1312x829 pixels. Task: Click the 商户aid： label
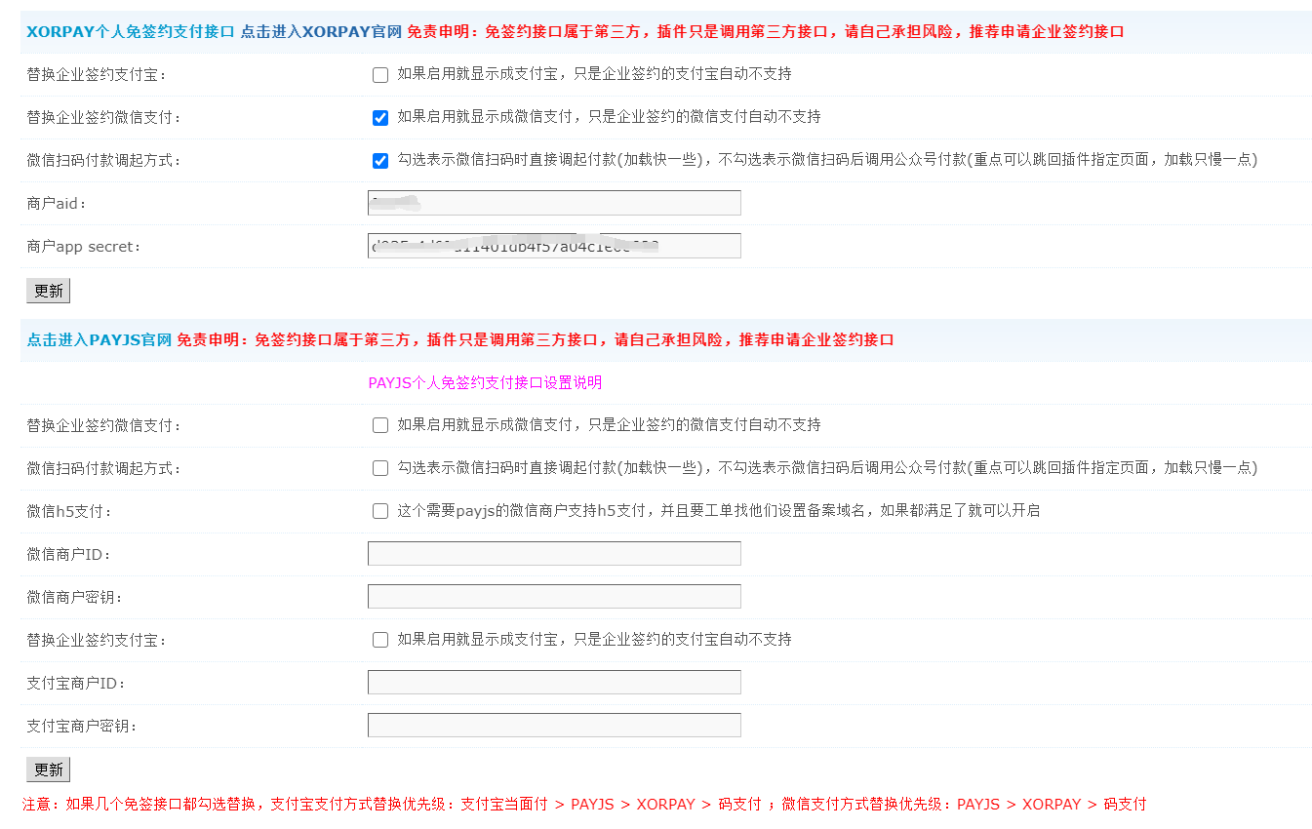pos(58,204)
